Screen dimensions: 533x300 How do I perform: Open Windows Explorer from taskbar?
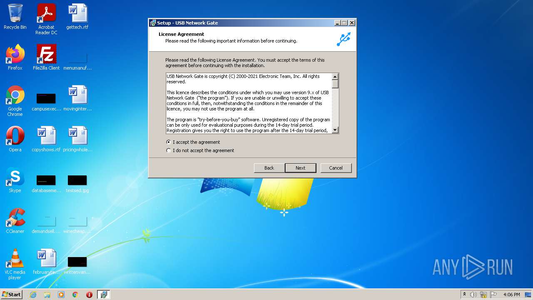click(x=47, y=295)
